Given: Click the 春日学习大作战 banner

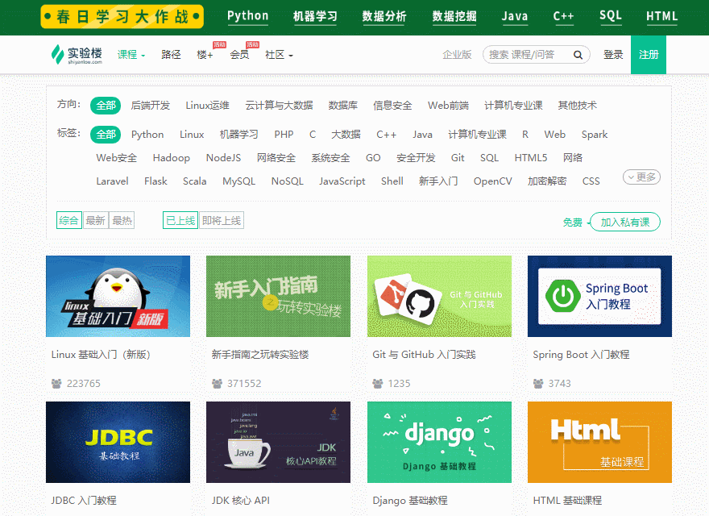Looking at the screenshot, I should click(x=122, y=17).
